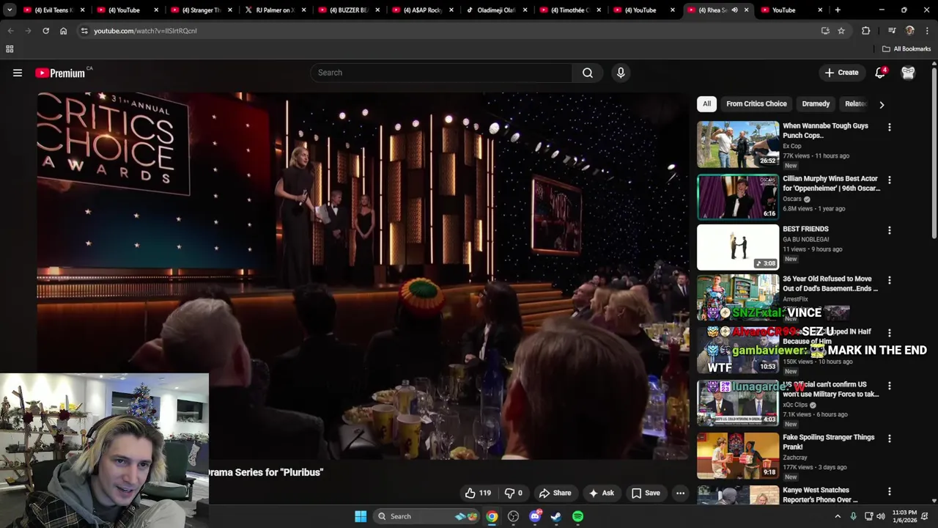This screenshot has height=528, width=938.
Task: Click the Create button
Action: click(841, 73)
